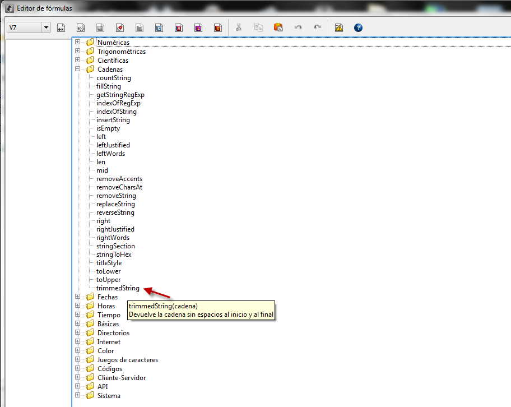
Task: Click the red S toolbar icon
Action: 218,27
